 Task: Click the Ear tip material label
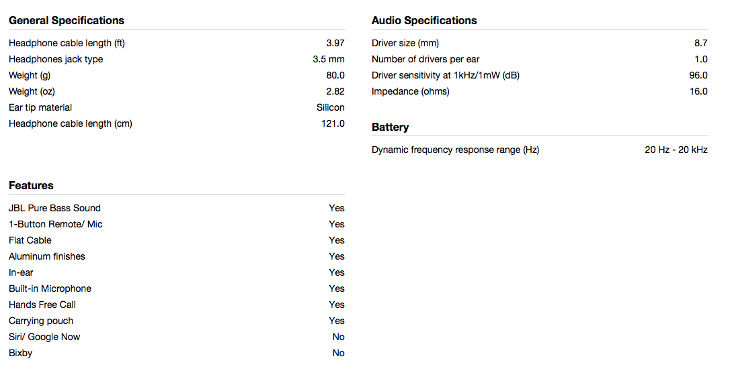tap(40, 107)
